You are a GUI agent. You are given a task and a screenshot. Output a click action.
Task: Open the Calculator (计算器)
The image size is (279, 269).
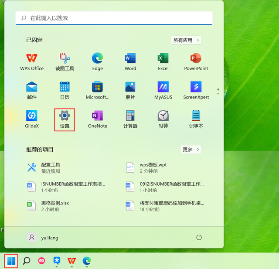click(130, 119)
